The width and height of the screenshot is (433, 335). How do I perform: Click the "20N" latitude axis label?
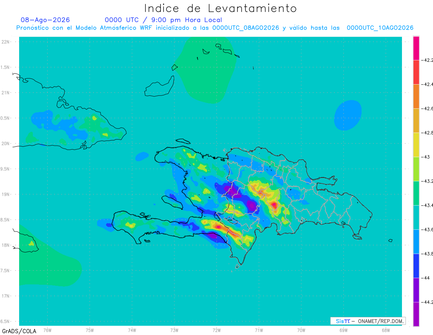pos(6,143)
